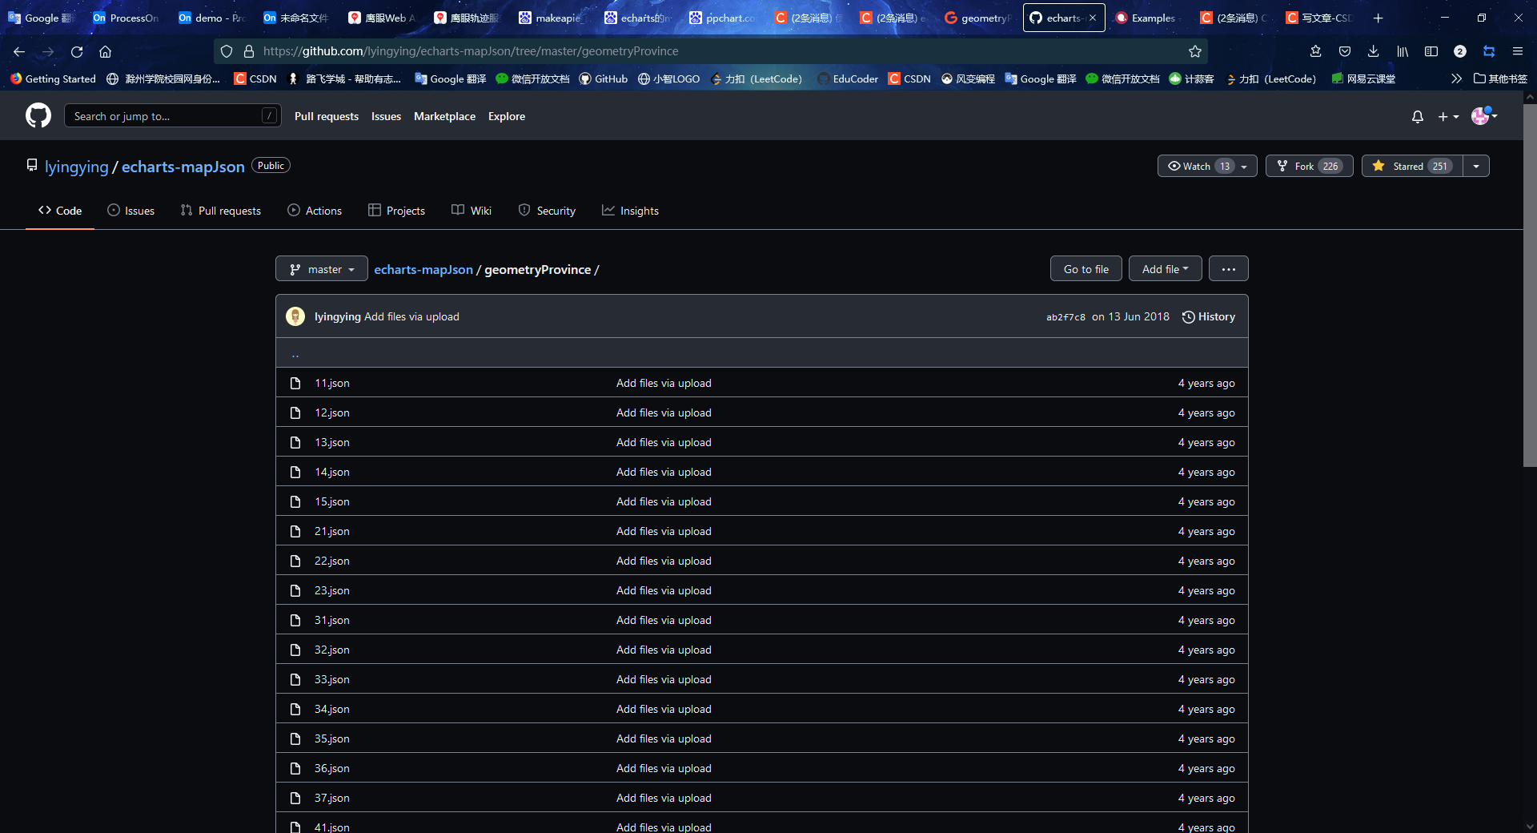This screenshot has height=833, width=1537.
Task: Open the more options ellipsis button
Action: [1229, 269]
